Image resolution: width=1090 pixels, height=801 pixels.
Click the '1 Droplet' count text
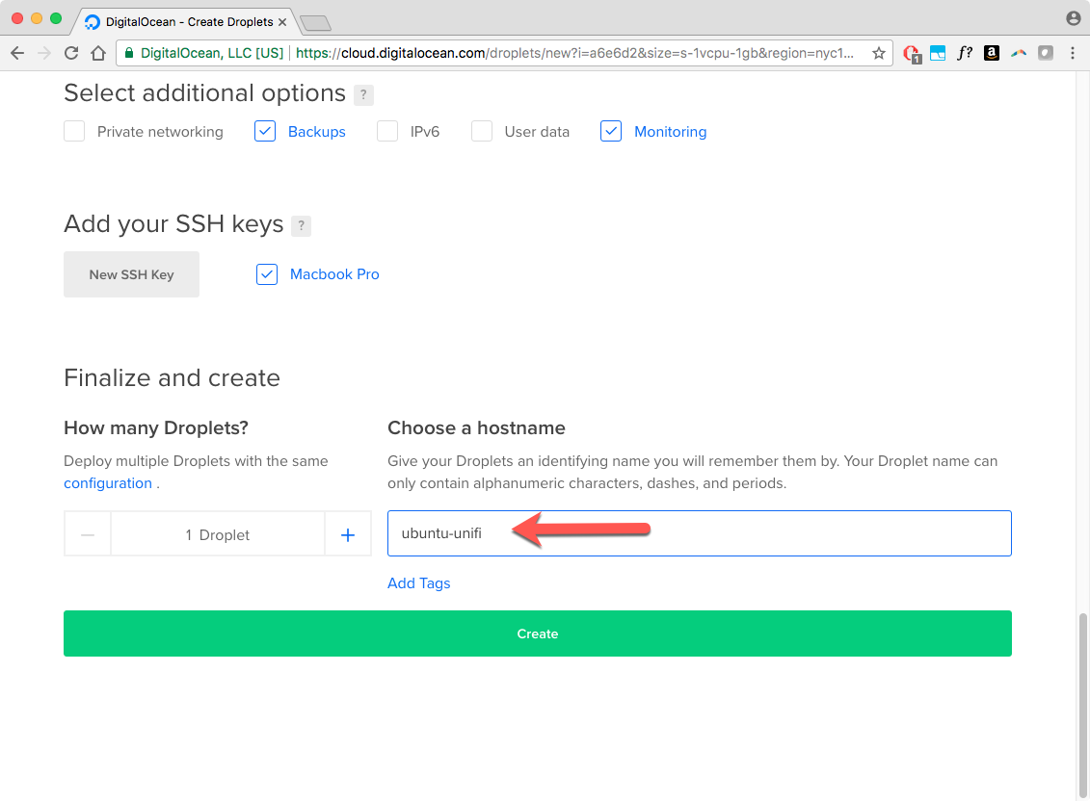coord(217,535)
